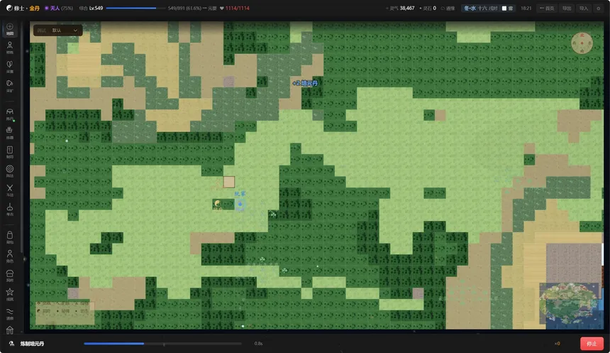Click the settings gear in the top right
The height and width of the screenshot is (353, 610).
tap(599, 9)
